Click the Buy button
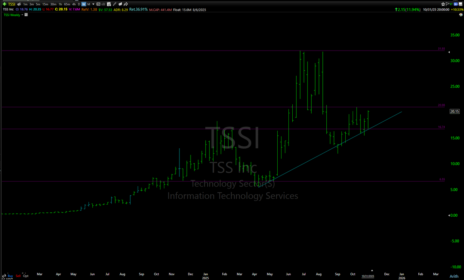 [10, 276]
